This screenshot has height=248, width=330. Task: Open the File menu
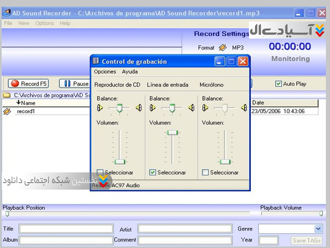(8, 23)
